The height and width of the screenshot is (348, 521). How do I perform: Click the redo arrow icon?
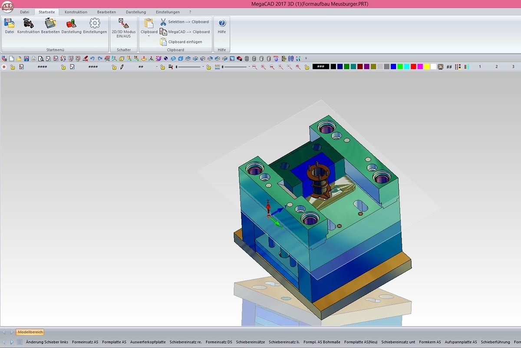(x=100, y=58)
